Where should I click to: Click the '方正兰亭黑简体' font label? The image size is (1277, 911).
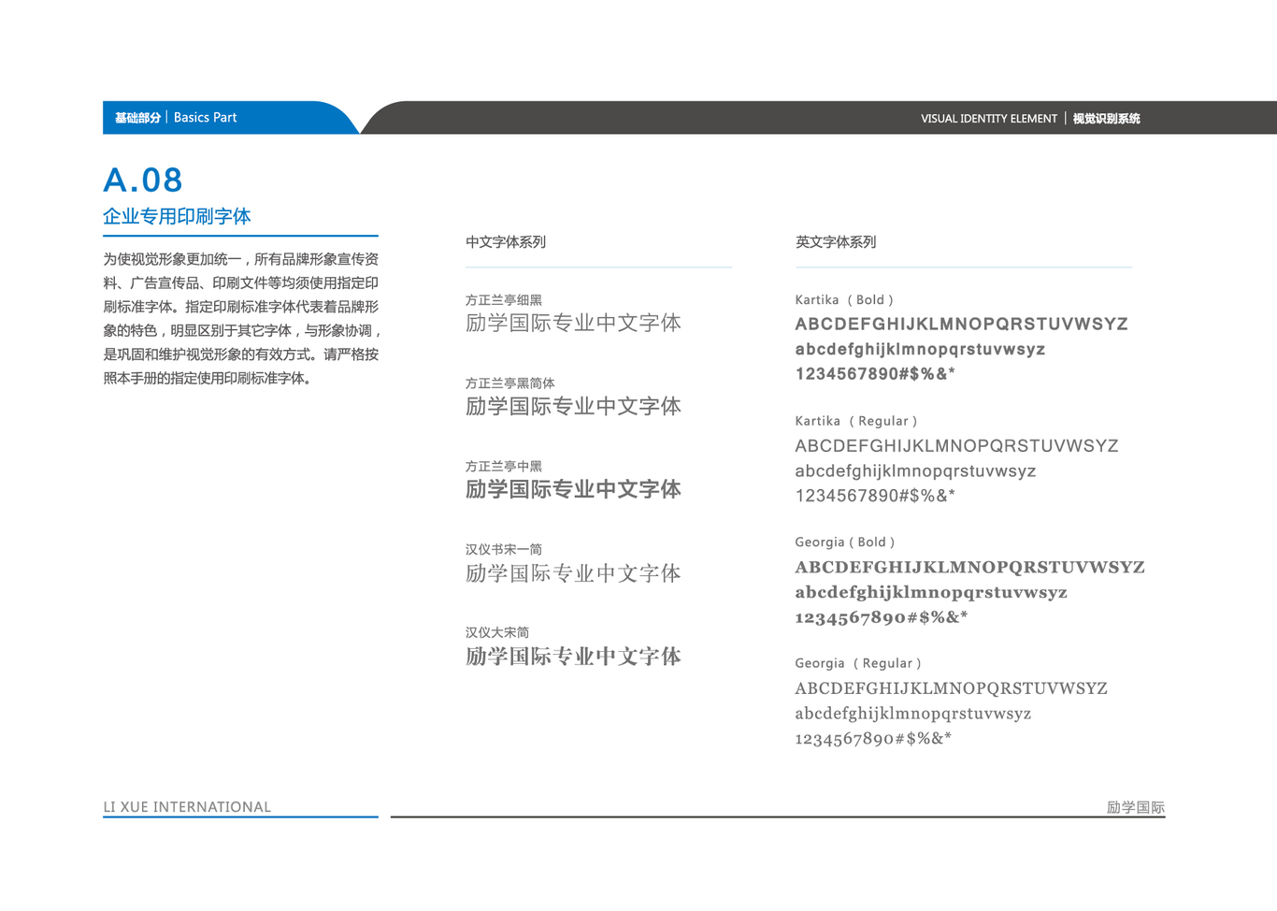[x=510, y=383]
